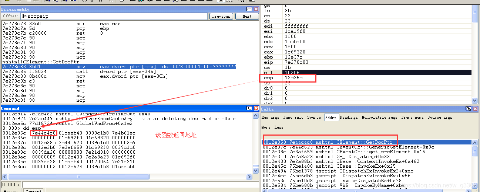Select eax register value 1c69320

coord(295,52)
